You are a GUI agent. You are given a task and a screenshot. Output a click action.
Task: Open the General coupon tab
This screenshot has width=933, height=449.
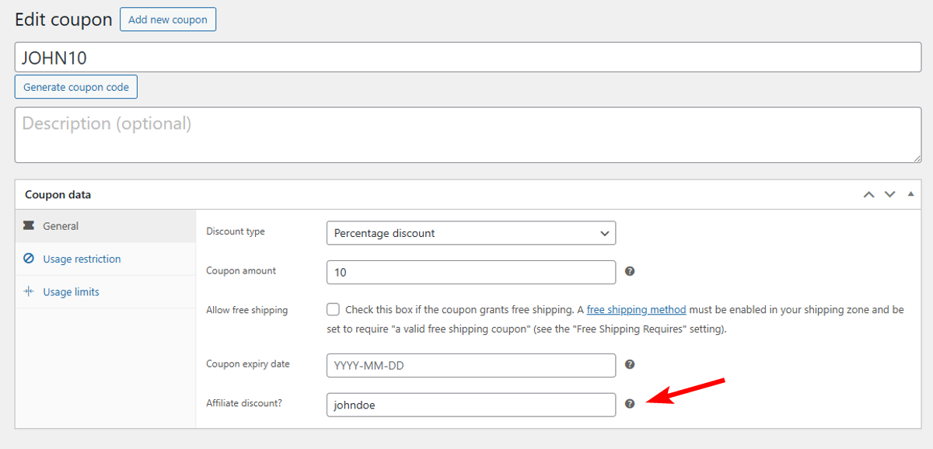[x=61, y=226]
